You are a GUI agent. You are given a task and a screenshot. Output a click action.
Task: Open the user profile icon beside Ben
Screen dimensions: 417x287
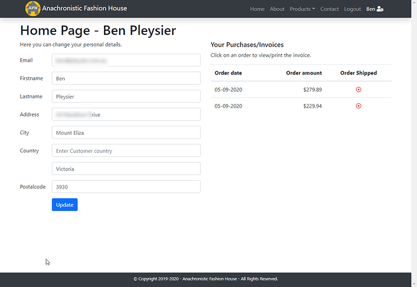[380, 9]
